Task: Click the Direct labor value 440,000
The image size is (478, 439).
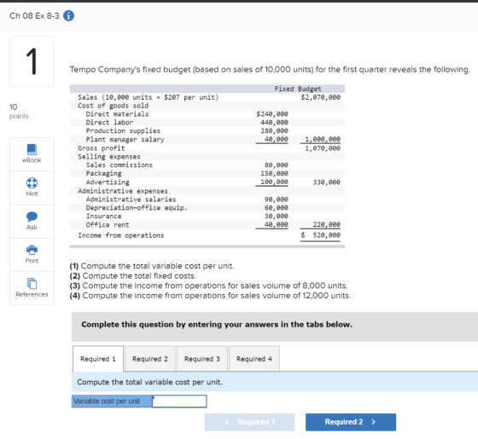Action: tap(274, 122)
